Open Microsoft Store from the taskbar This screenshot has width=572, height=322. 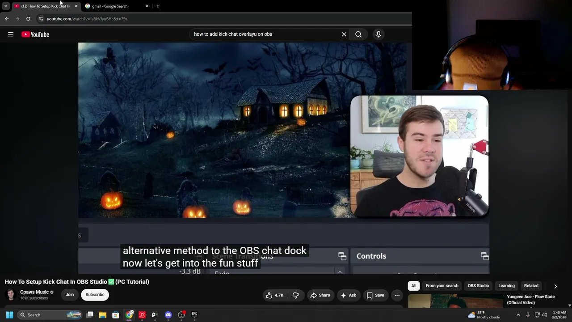pos(116,315)
